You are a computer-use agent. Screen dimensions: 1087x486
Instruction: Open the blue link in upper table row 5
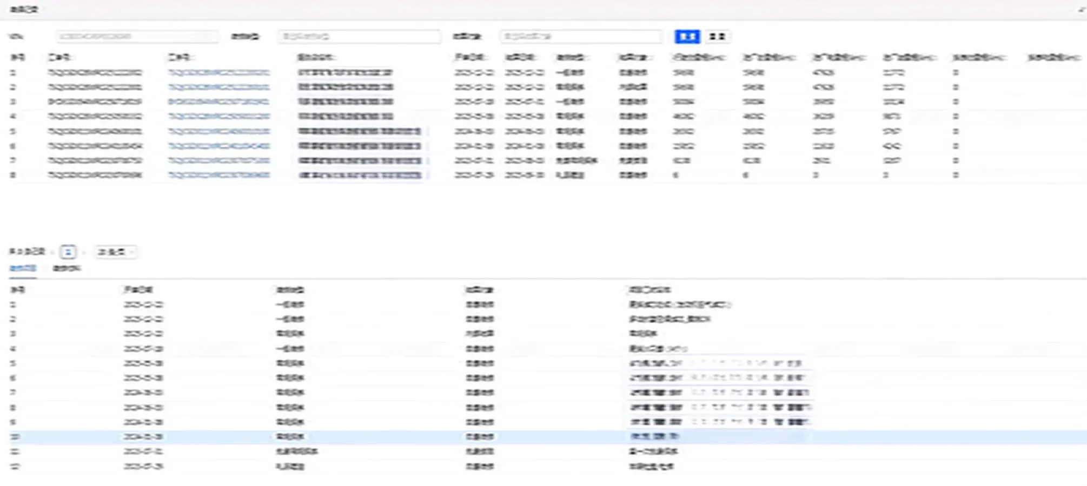point(218,131)
